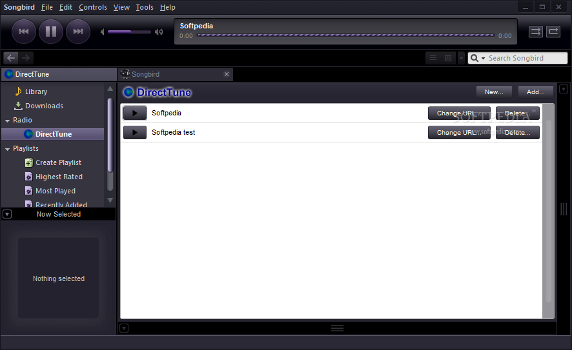This screenshot has width=572, height=350.
Task: Open the search engine dropdown magnifier
Action: [x=478, y=58]
